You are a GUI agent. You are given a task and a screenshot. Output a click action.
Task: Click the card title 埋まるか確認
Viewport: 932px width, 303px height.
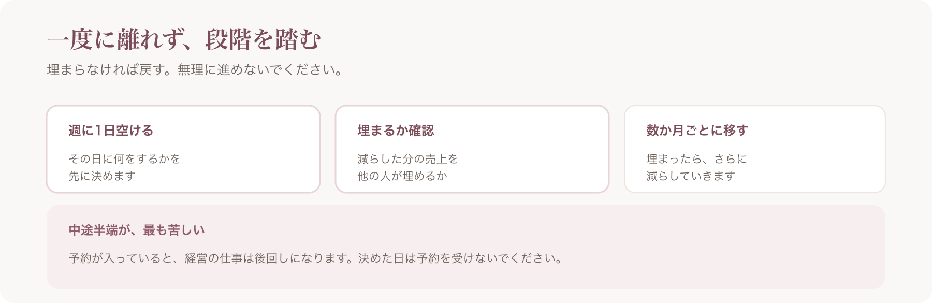[x=396, y=131]
